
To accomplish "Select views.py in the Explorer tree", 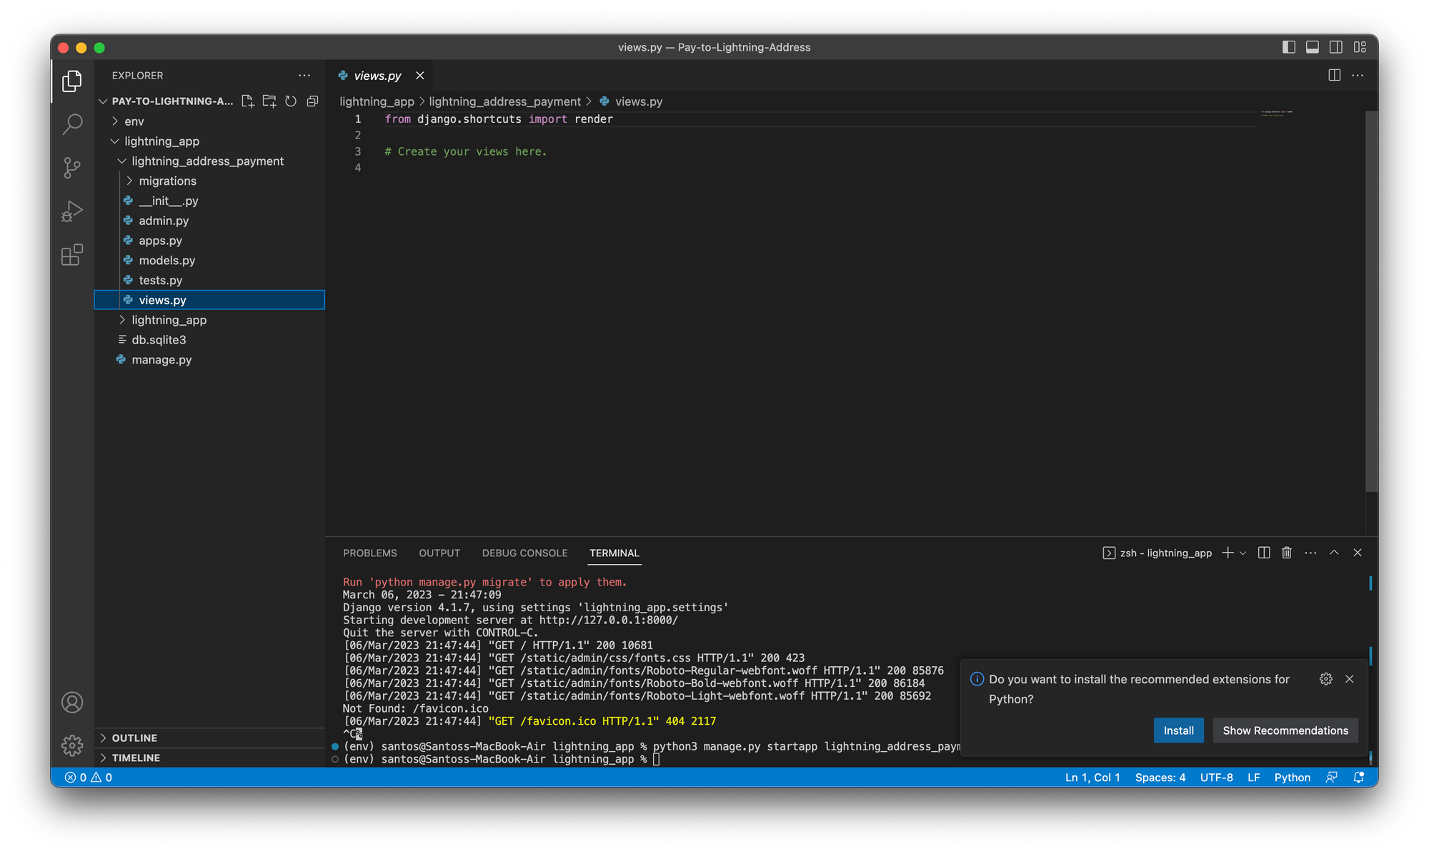I will 209,300.
